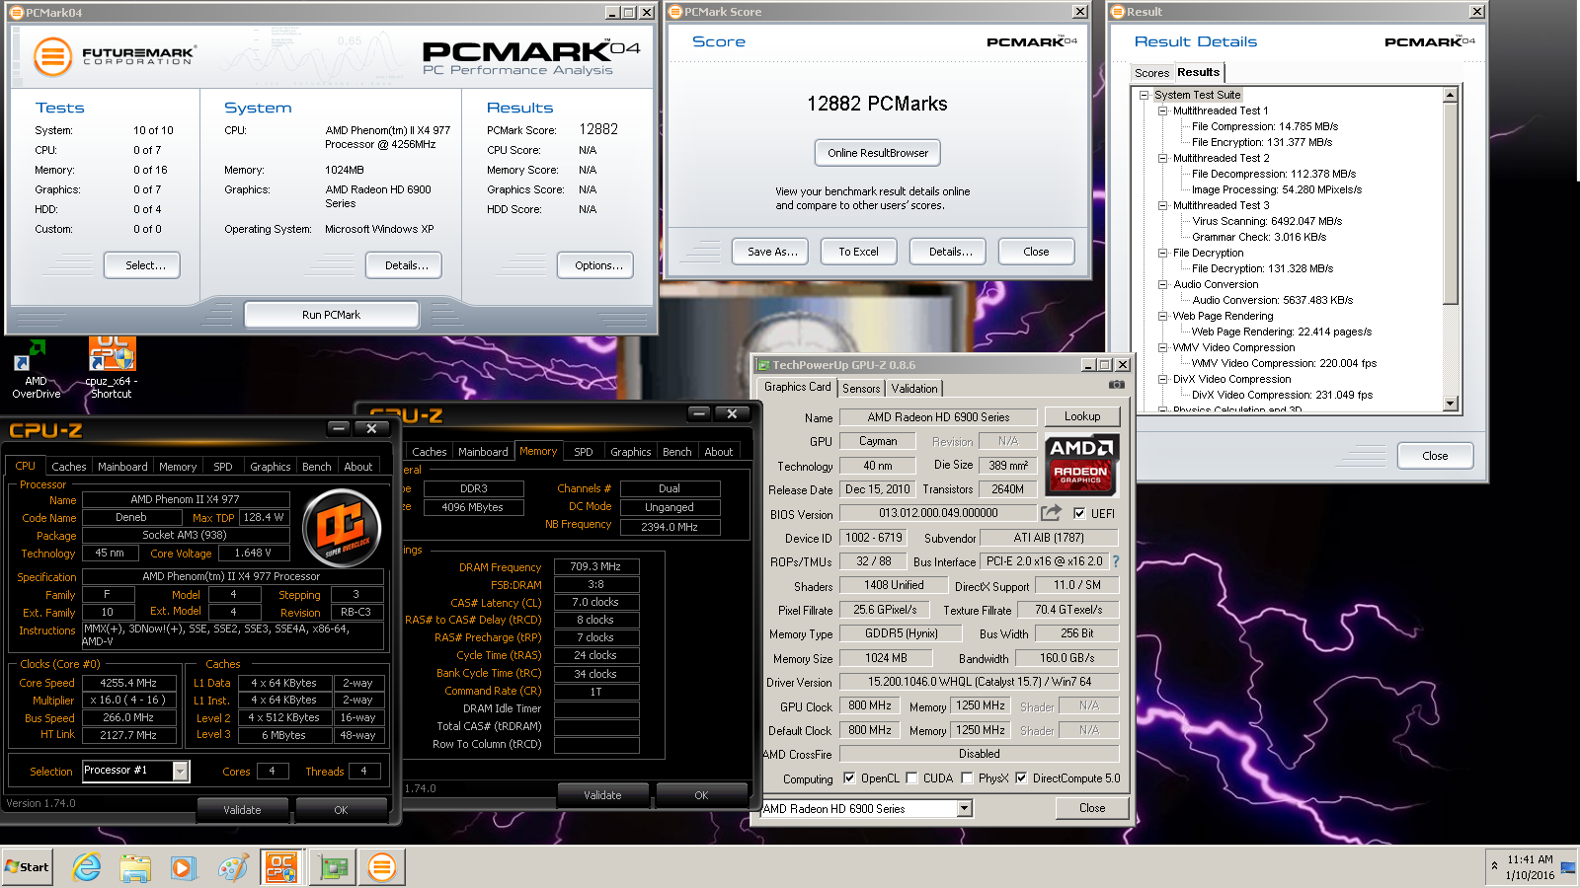Select the DivX Video Compression tree row
Screen dimensions: 1580x888
[x=1231, y=379]
